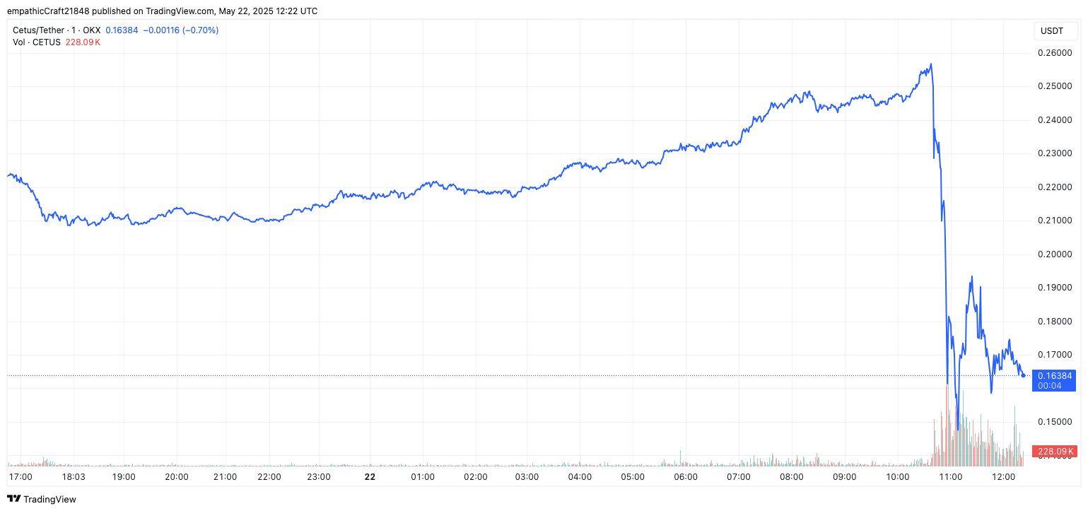
Task: Click the bold 22 date marker
Action: coord(370,477)
